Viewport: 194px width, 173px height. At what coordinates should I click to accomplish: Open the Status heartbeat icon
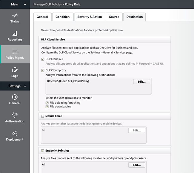pyautogui.click(x=15, y=15)
